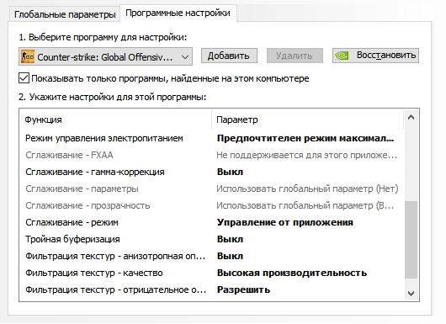Click the 'Не поддерживается для этого приложе...' value
The image size is (446, 324).
306,155
